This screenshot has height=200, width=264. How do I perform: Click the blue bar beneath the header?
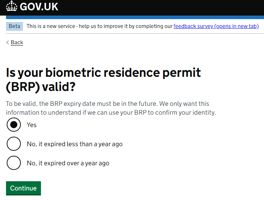(135, 17)
